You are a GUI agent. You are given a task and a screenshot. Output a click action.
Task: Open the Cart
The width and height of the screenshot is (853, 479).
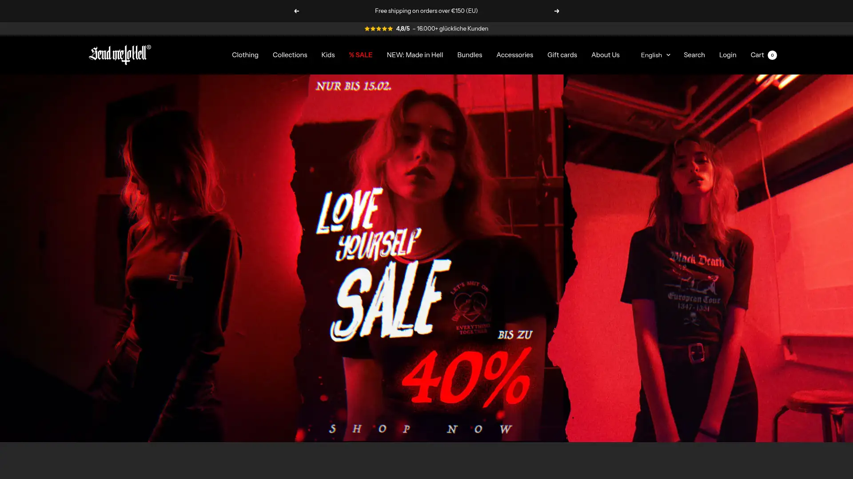[757, 55]
